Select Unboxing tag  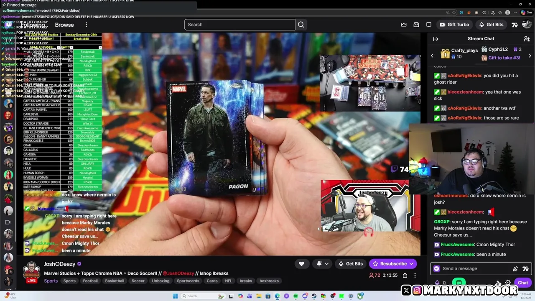point(160,281)
